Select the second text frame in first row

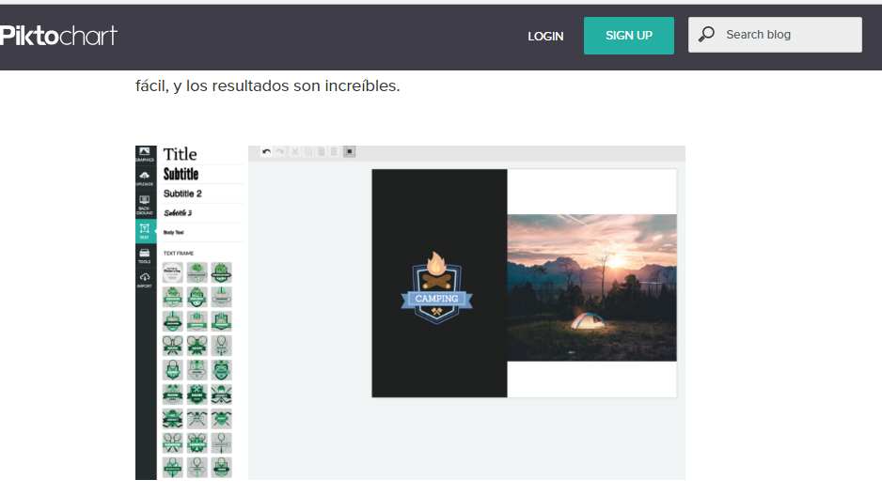point(197,272)
